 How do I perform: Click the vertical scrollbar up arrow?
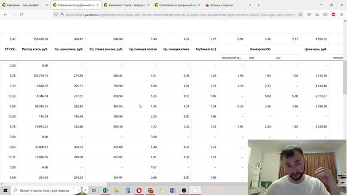(x=345, y=21)
